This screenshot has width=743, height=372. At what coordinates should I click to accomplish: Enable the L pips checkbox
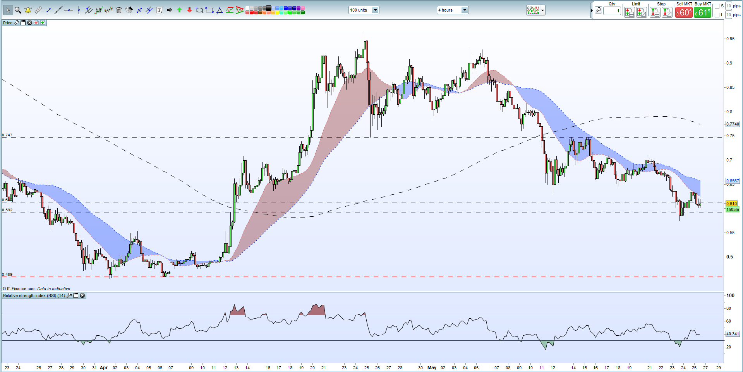717,15
